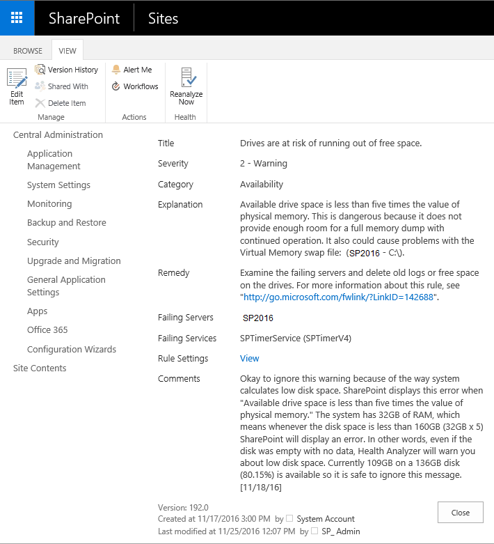The height and width of the screenshot is (544, 494).
Task: Select Site Contents in left navigation
Action: tap(40, 368)
